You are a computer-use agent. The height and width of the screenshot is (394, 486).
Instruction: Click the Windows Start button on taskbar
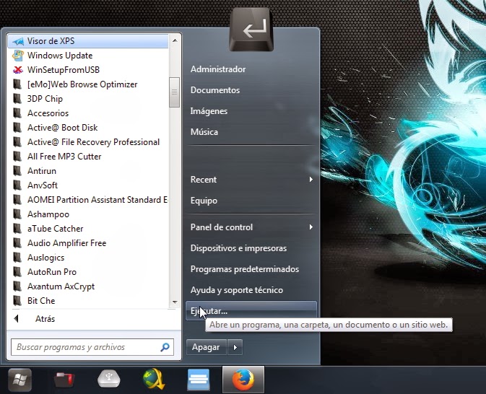(x=19, y=380)
